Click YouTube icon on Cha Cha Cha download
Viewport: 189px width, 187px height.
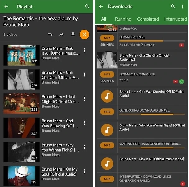176,82
